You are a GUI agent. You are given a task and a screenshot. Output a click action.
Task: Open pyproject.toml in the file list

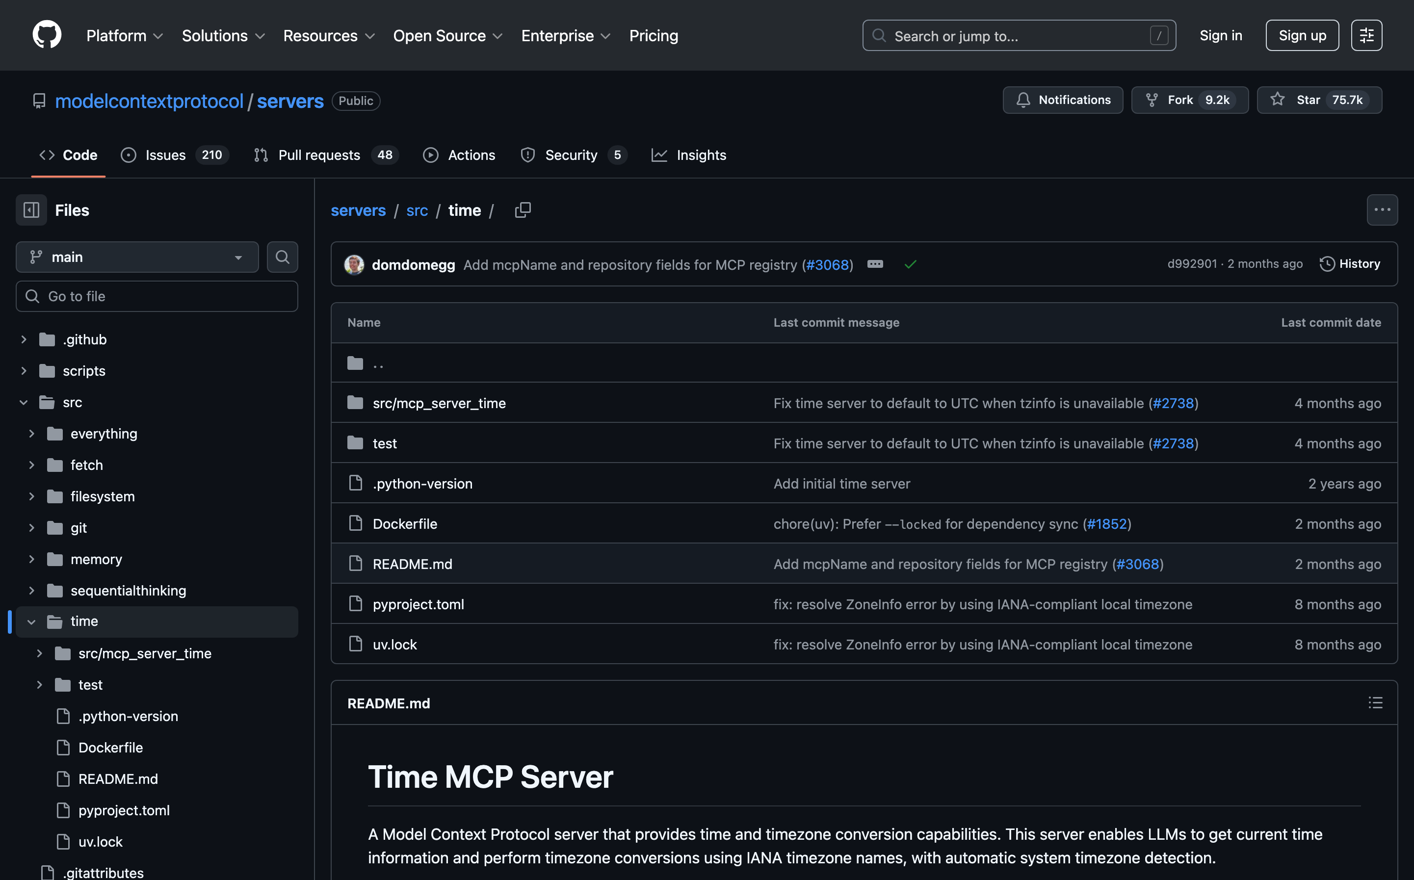click(418, 604)
